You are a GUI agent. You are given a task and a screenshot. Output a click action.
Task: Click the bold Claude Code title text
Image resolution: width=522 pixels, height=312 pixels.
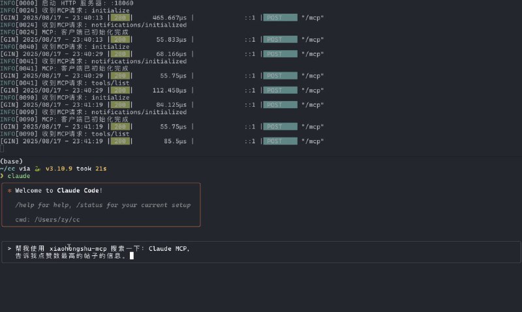click(x=78, y=191)
